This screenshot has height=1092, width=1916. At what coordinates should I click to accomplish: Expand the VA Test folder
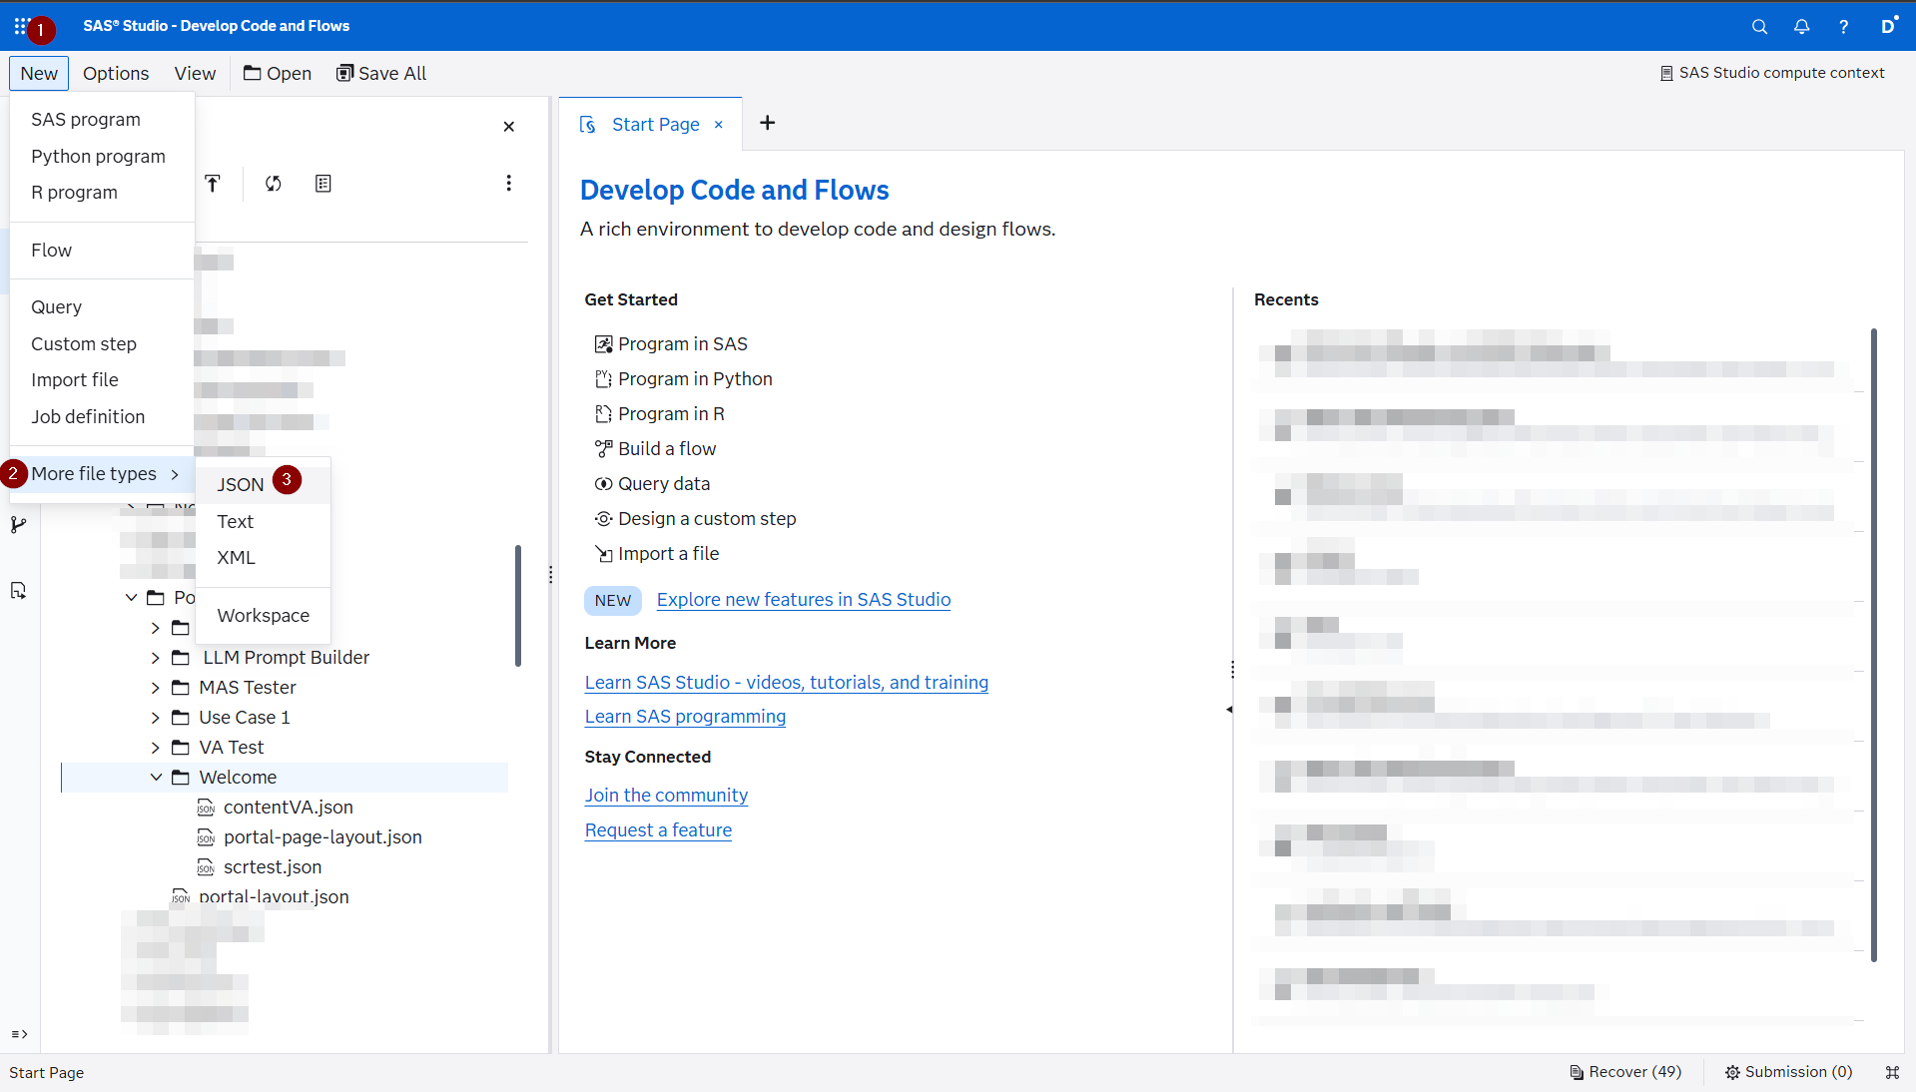point(156,748)
